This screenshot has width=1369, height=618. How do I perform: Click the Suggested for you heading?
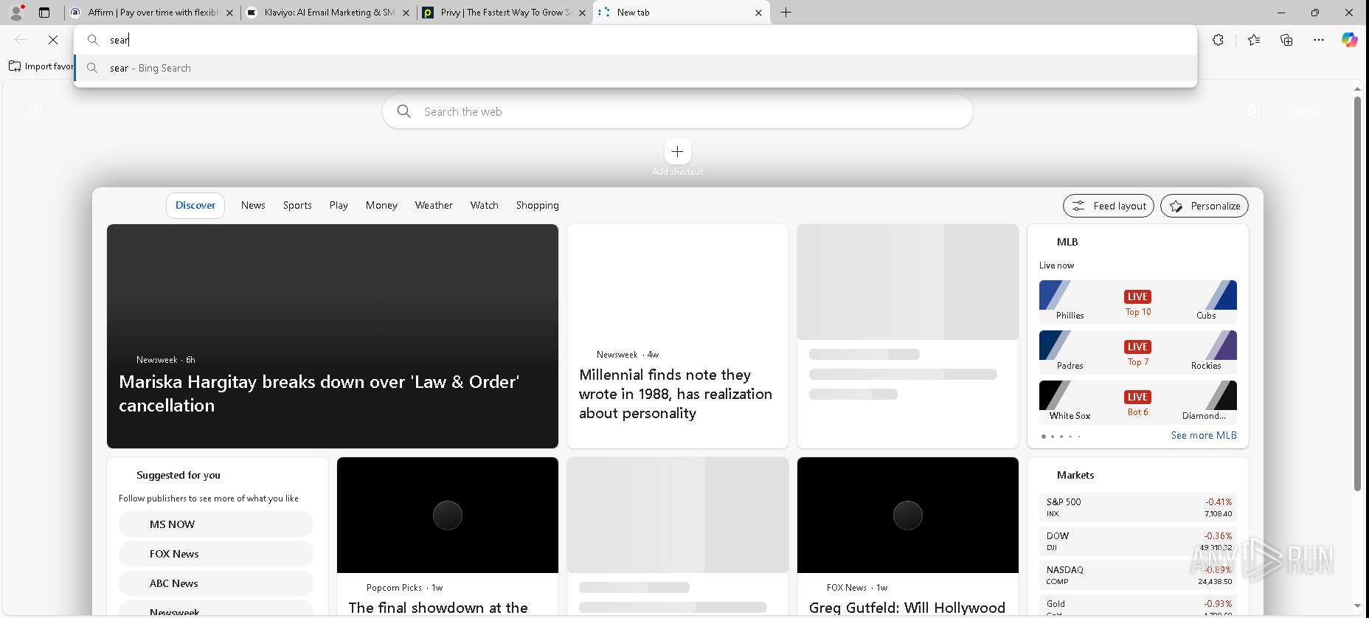[179, 475]
